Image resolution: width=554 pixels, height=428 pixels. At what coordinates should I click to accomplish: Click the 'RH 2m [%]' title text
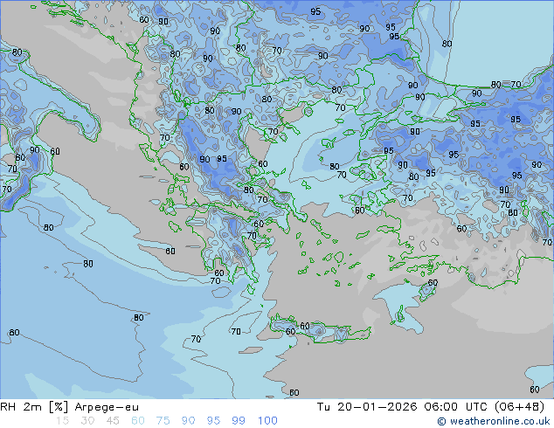(34, 407)
